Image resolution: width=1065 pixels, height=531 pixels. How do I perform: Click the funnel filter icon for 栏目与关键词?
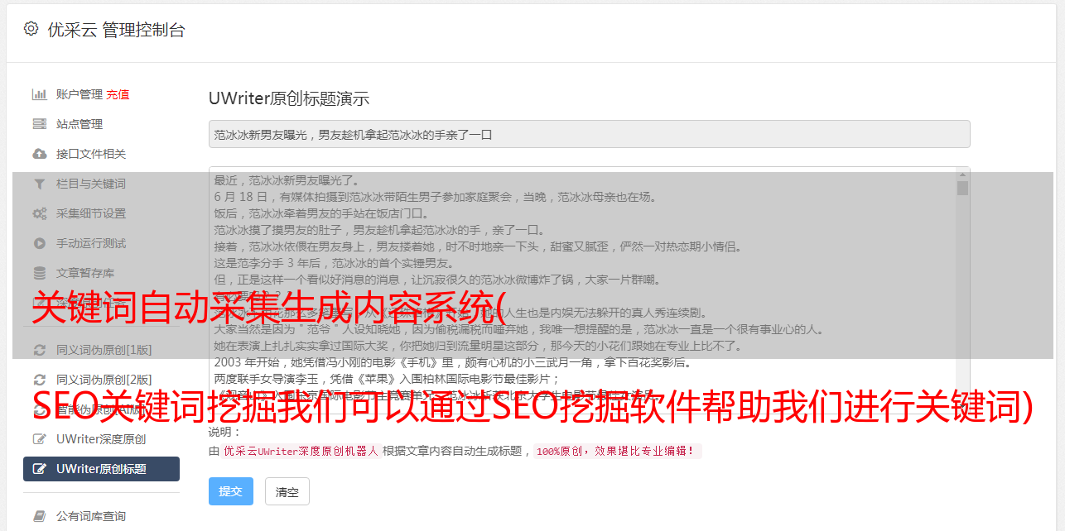click(x=39, y=184)
